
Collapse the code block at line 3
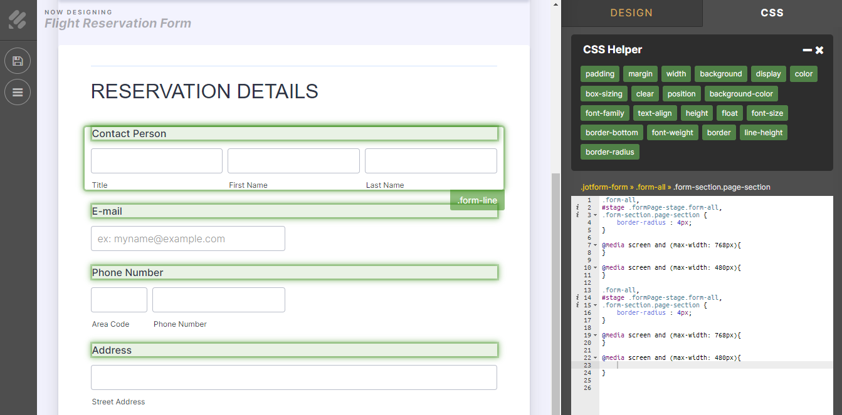[596, 215]
